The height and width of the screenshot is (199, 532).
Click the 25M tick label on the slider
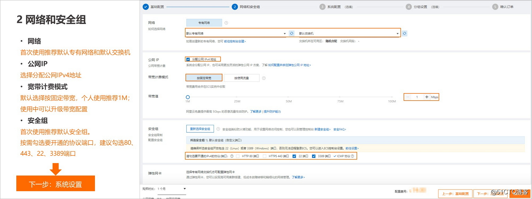tap(237, 101)
